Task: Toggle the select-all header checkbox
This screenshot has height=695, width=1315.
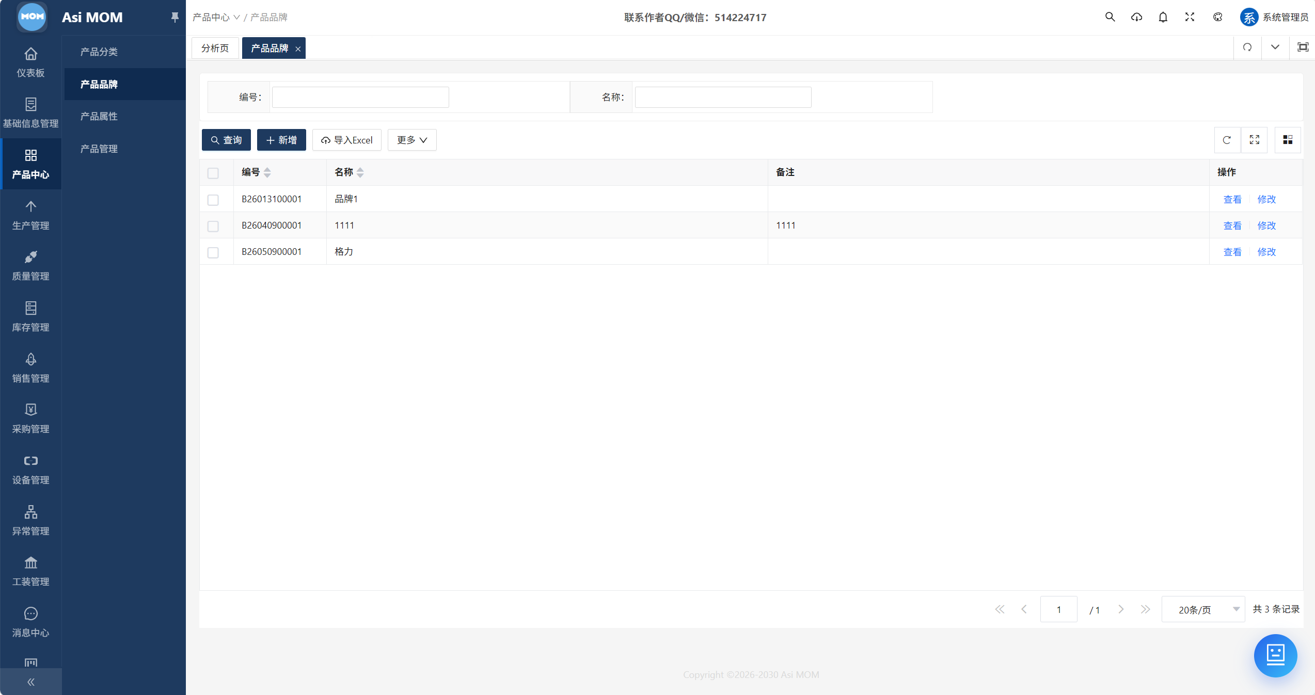Action: [x=213, y=173]
